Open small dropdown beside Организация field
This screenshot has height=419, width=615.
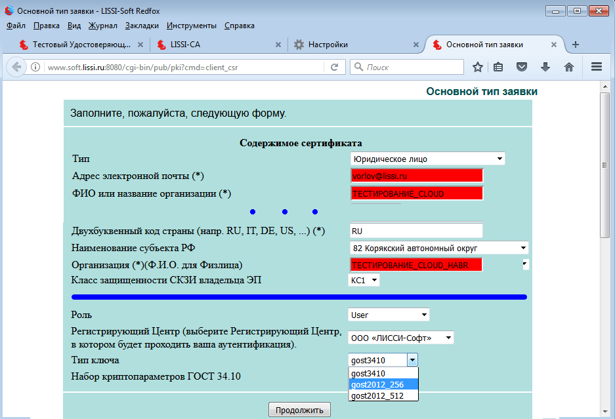click(525, 264)
